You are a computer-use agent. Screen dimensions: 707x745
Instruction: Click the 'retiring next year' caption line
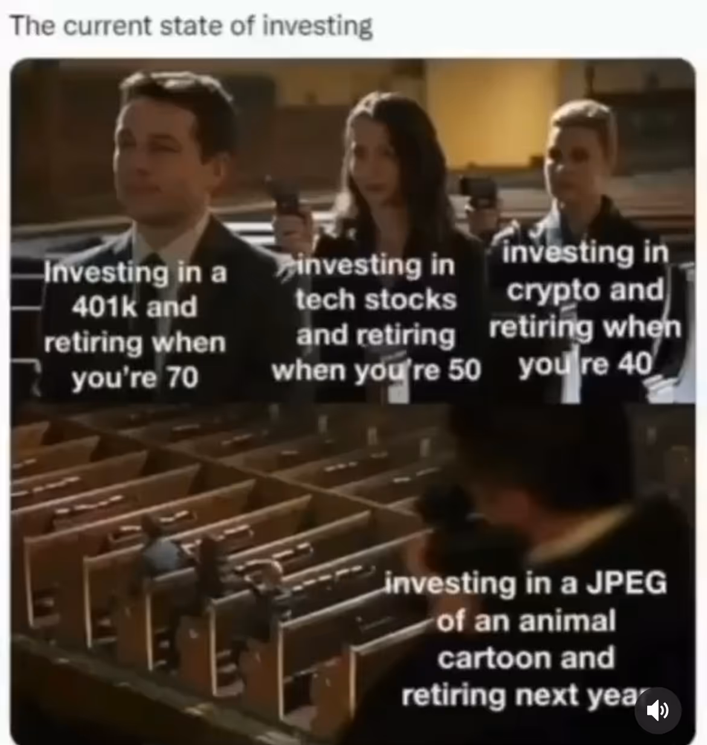coord(523,695)
